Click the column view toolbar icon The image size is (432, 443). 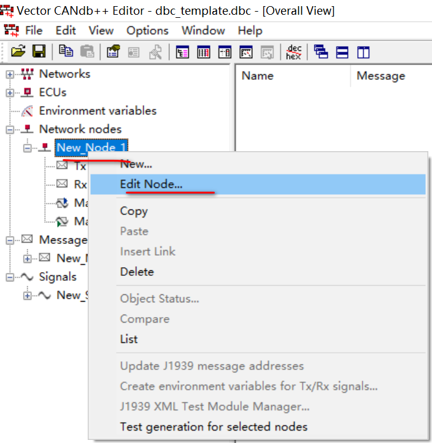tap(204, 52)
